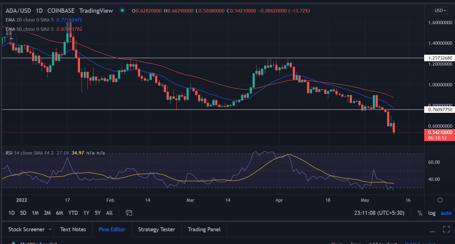Open the Text Notes tab

[73, 229]
